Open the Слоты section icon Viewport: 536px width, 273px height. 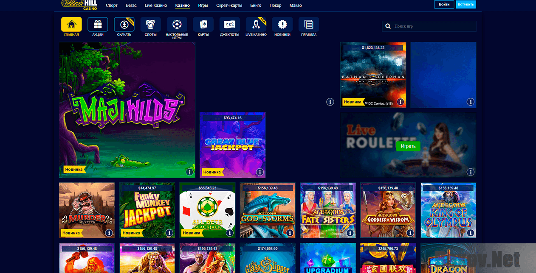(x=150, y=24)
